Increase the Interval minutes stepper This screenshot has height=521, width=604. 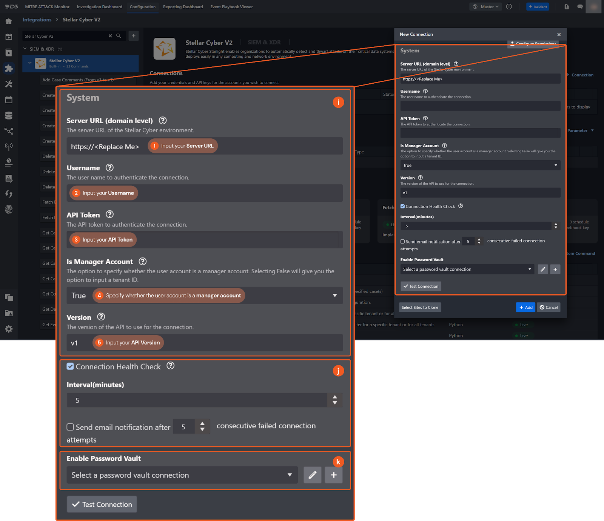tap(556, 224)
